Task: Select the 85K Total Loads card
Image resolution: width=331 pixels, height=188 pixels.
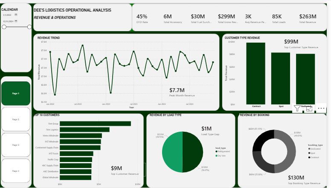Action: coord(279,18)
